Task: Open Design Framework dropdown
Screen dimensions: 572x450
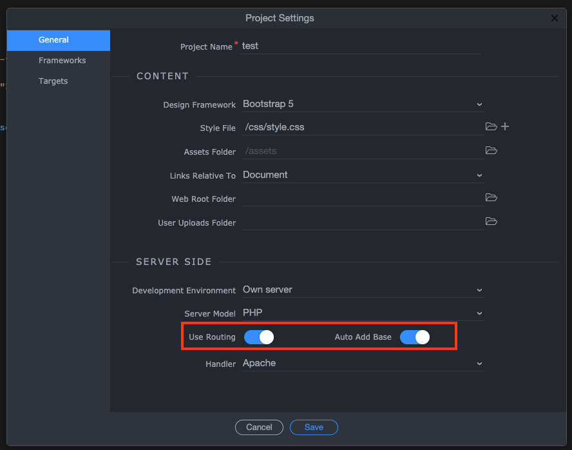Action: click(x=363, y=104)
